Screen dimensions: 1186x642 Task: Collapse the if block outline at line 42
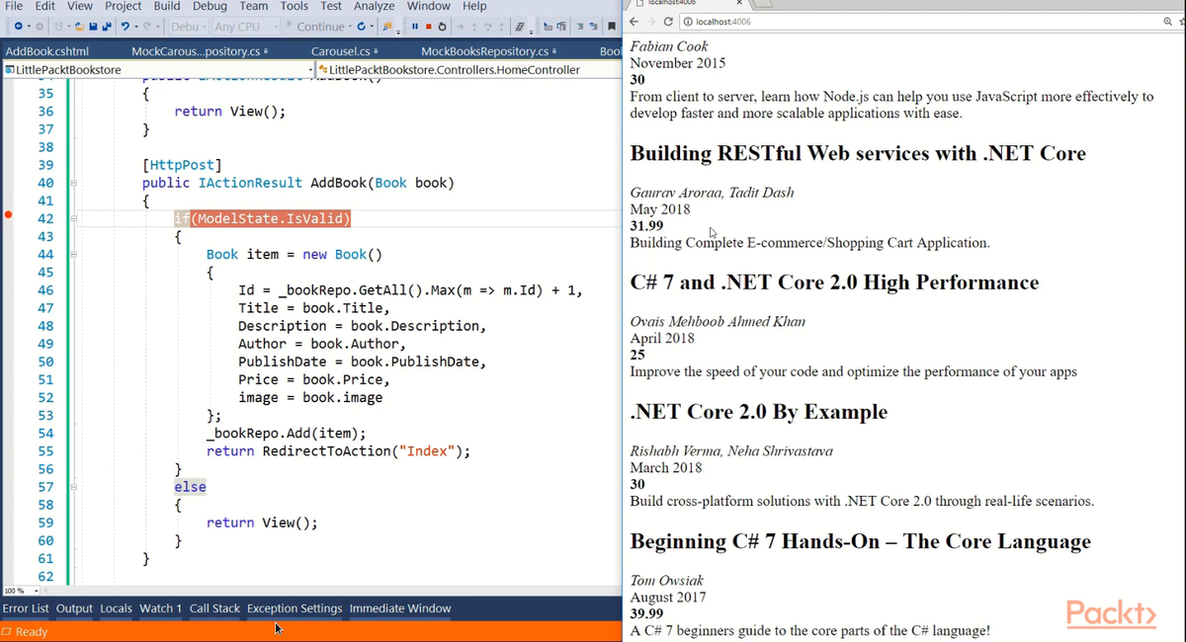coord(74,218)
